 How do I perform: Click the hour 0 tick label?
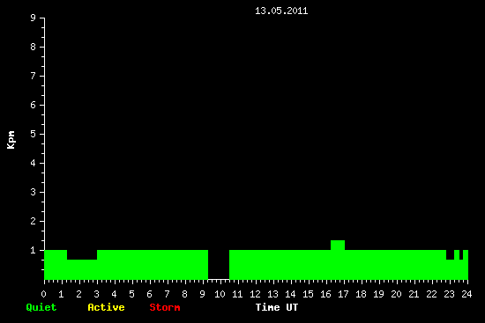43,294
